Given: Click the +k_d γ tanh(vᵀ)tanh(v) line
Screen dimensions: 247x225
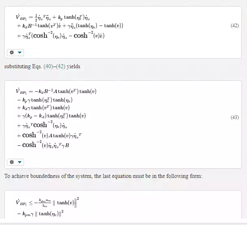Looking at the screenshot, I should tap(43, 108).
